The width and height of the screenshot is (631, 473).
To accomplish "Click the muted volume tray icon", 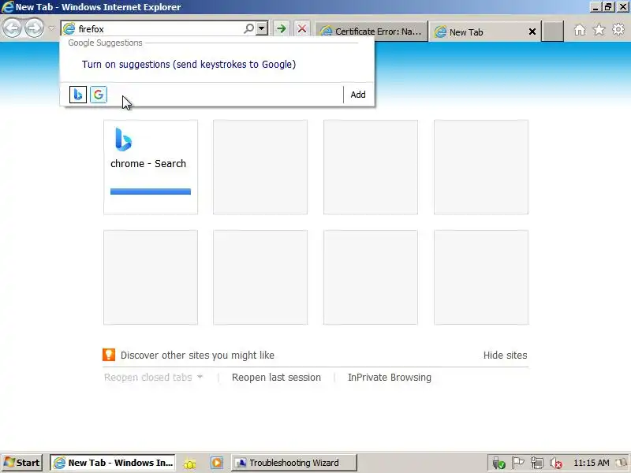I will coord(556,464).
